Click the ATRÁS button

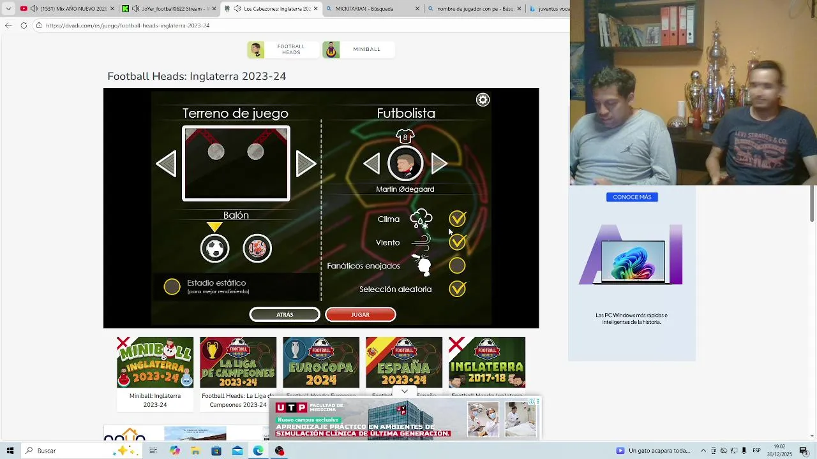pyautogui.click(x=285, y=314)
